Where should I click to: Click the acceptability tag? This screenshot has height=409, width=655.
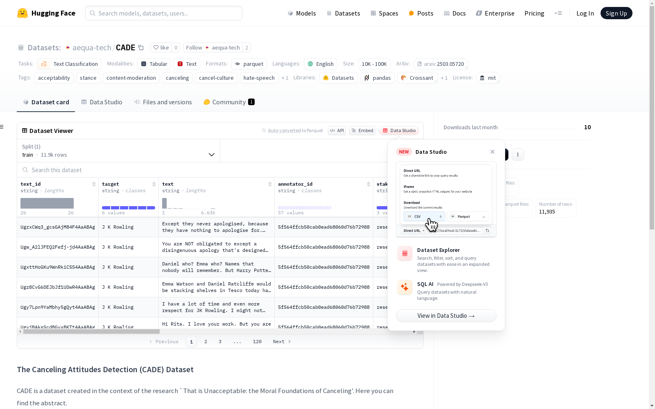click(54, 78)
